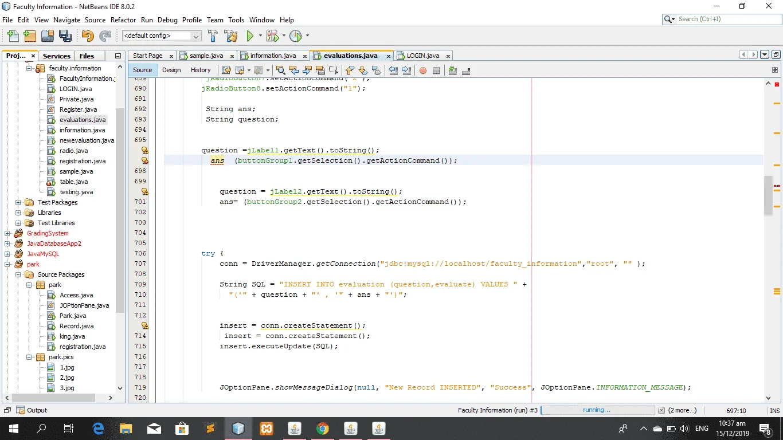Click the Output panel button
The height and width of the screenshot is (440, 783).
click(x=32, y=410)
